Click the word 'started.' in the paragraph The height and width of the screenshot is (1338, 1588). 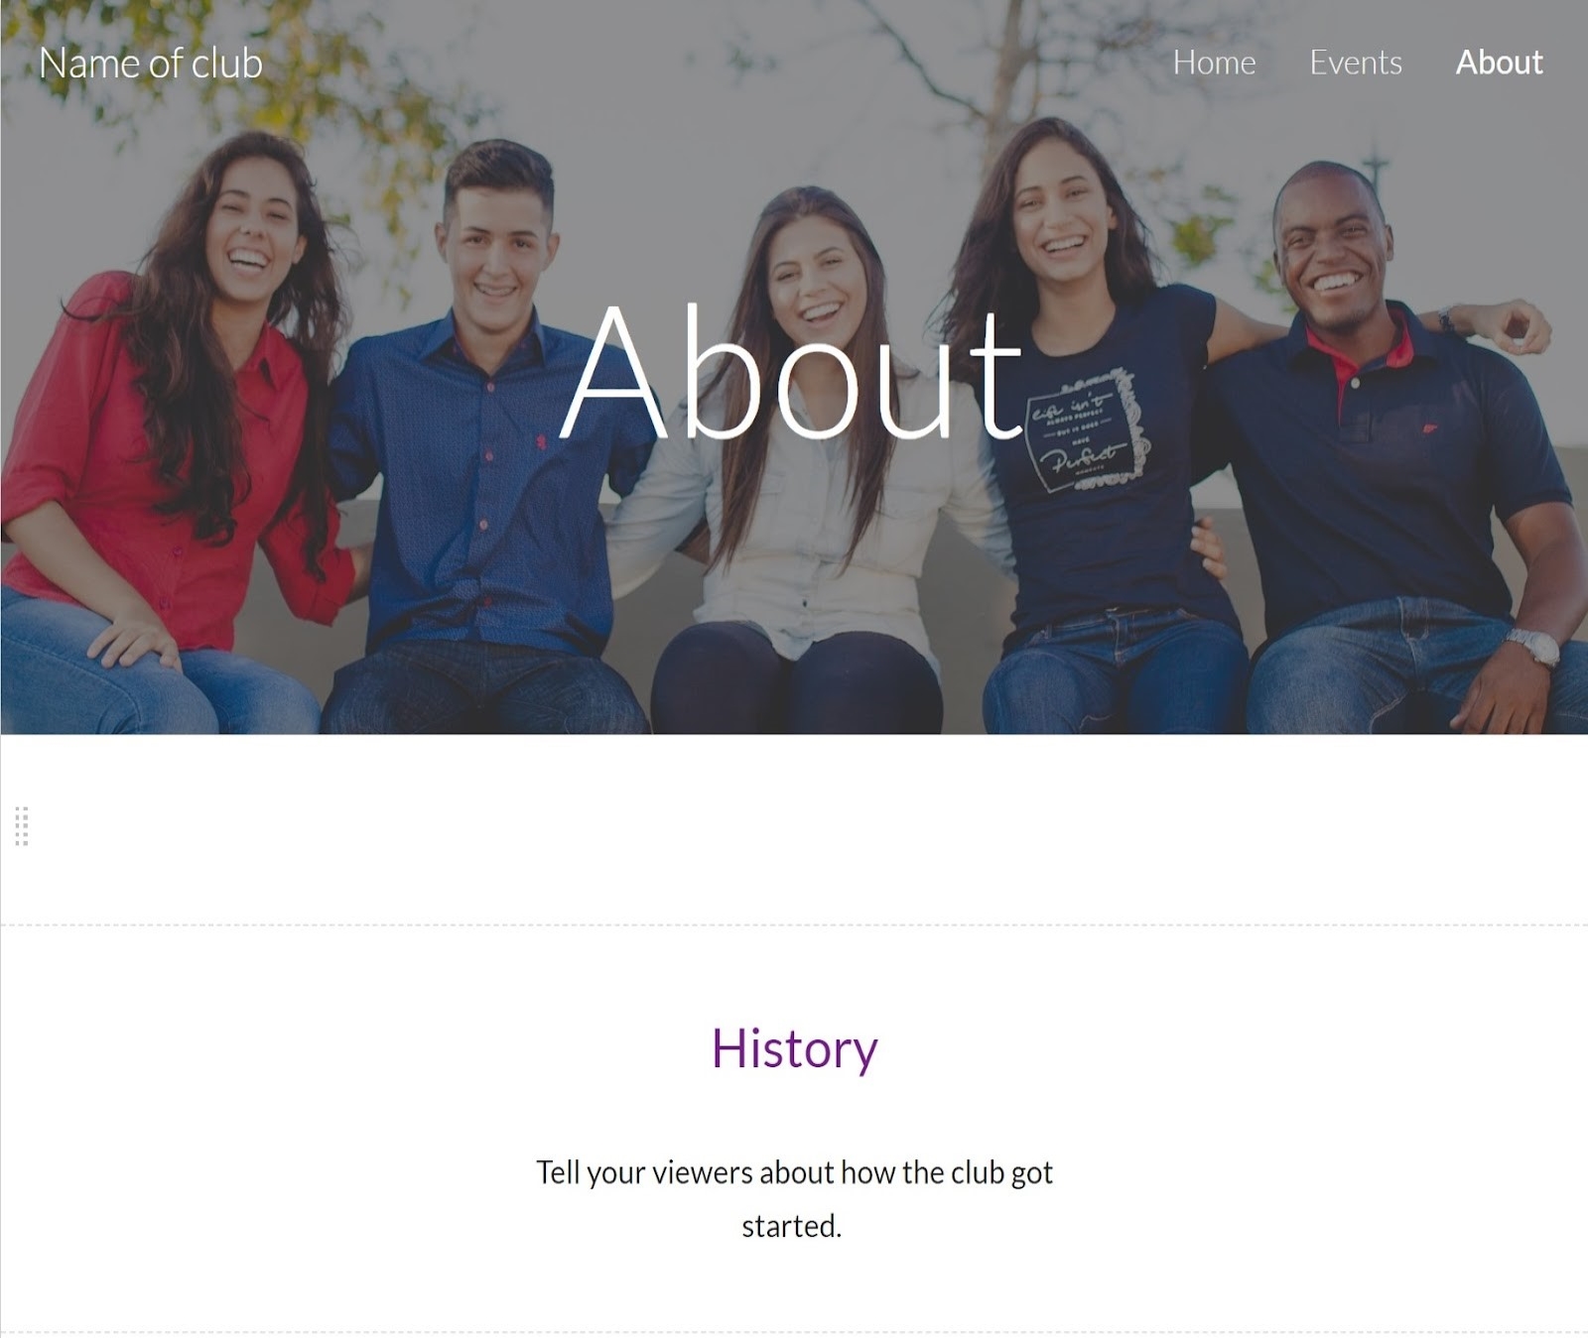[791, 1227]
